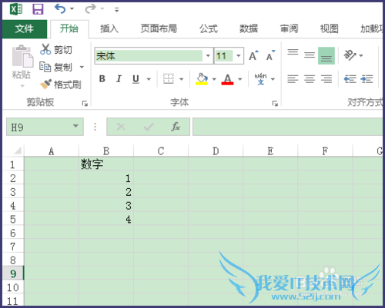Align text left
This screenshot has width=385, height=308.
click(293, 79)
